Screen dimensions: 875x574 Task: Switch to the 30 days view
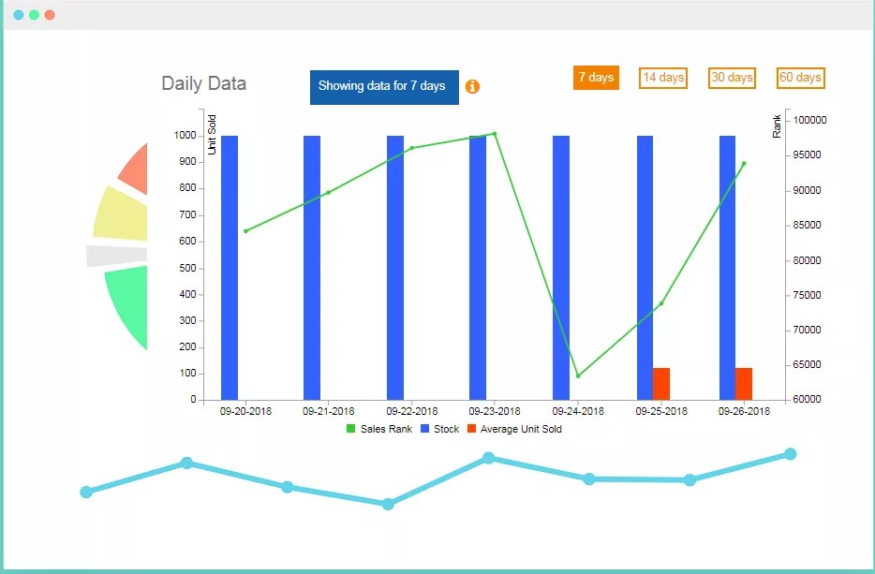731,78
